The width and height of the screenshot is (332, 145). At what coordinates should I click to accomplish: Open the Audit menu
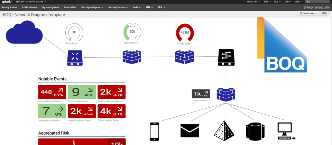click(137, 7)
